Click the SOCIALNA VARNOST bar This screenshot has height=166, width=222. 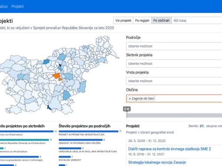coord(65,157)
